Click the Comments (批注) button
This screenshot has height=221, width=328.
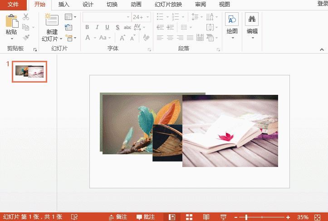click(x=146, y=217)
